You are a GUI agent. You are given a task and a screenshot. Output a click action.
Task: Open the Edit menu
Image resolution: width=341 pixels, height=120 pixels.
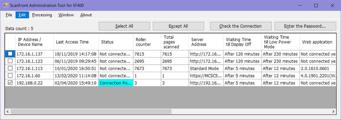(x=22, y=15)
